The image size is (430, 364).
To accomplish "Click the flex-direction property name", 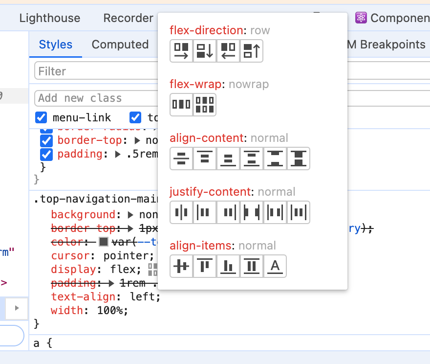I will pos(206,30).
